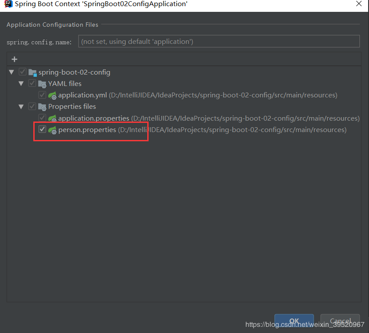Collapse the YAML files node

tap(21, 83)
